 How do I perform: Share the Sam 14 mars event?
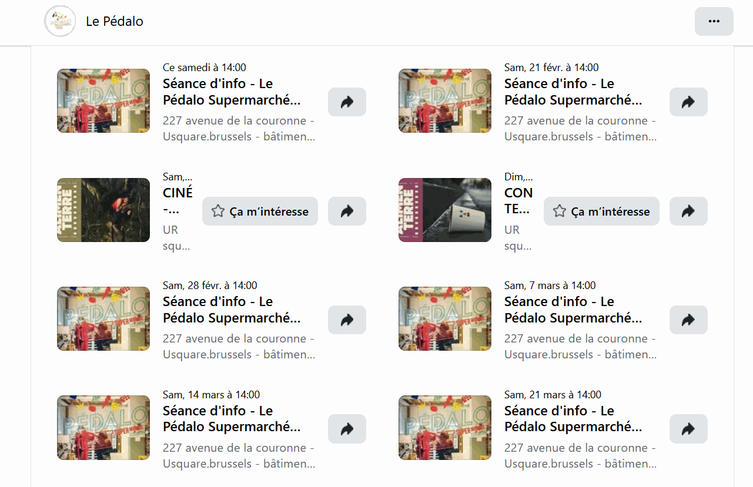click(347, 429)
